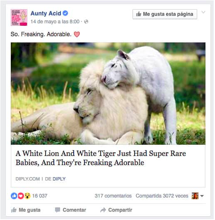Expand the post-as profile selector arrow
The width and height of the screenshot is (215, 220).
(202, 196)
